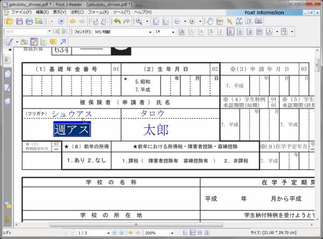
Task: Open the 表示(V) menu
Action: [x=60, y=12]
